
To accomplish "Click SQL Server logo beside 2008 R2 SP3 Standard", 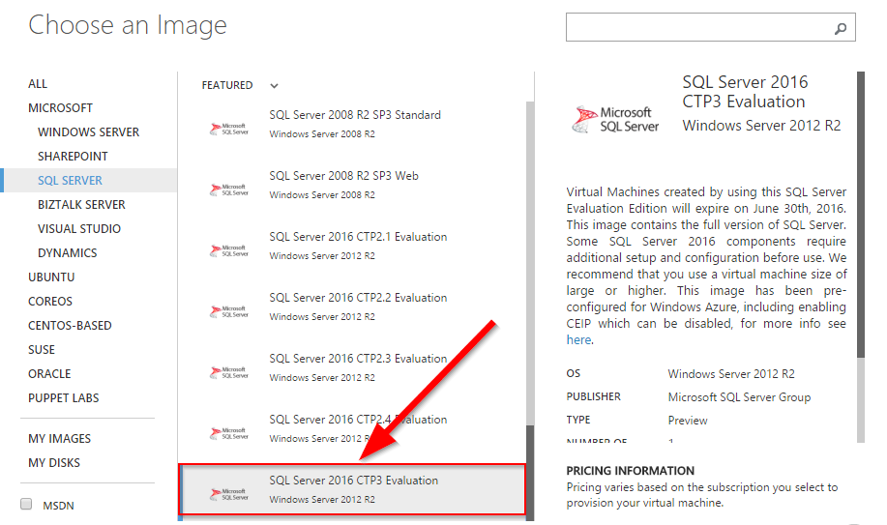I will pyautogui.click(x=229, y=129).
